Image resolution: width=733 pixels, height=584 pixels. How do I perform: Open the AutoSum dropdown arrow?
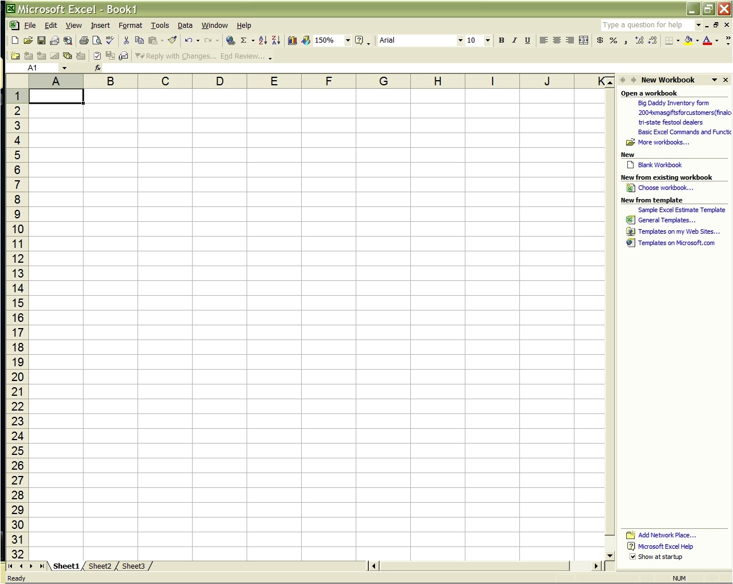tap(253, 40)
